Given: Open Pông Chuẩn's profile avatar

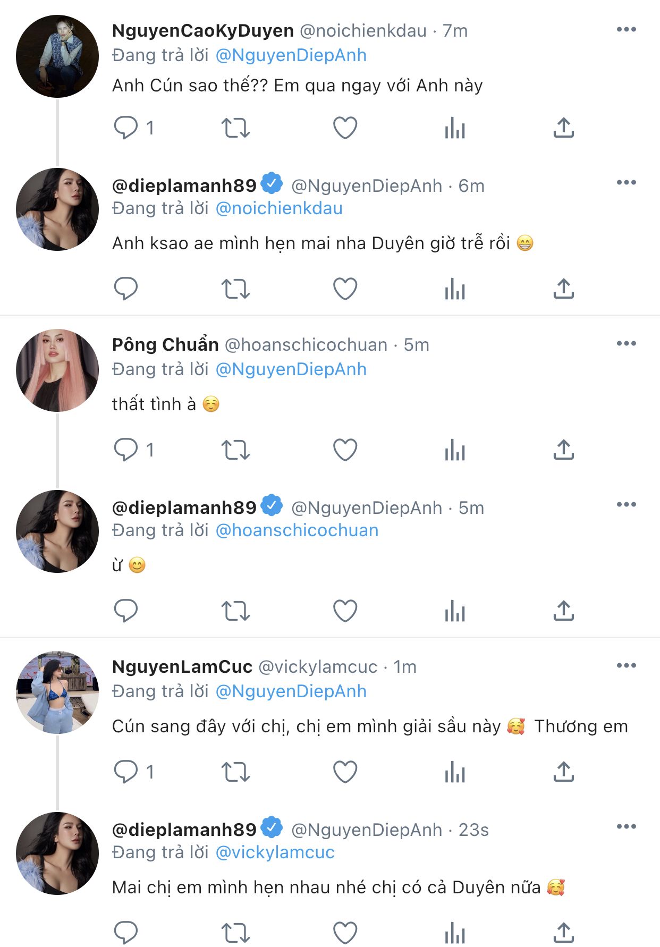Looking at the screenshot, I should click(x=57, y=370).
